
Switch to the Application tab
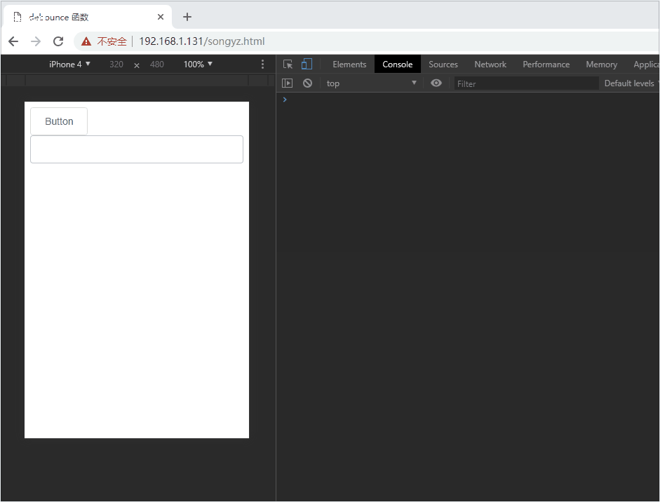pyautogui.click(x=646, y=65)
